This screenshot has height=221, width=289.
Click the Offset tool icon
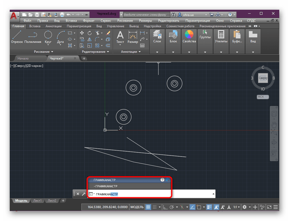[108, 45]
